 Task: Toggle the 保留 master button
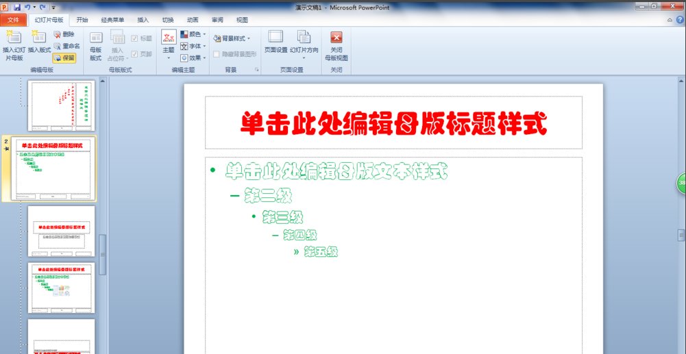pyautogui.click(x=64, y=58)
